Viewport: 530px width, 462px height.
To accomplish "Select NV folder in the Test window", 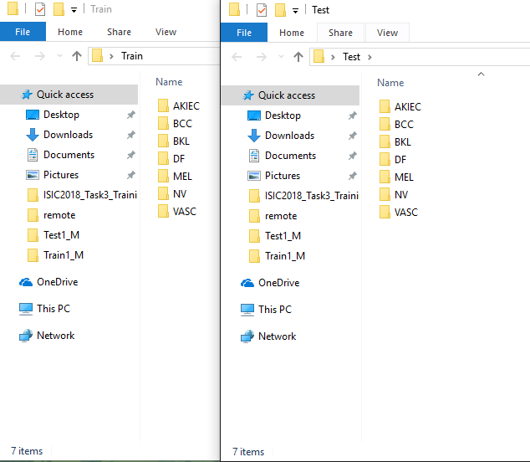I will (394, 195).
